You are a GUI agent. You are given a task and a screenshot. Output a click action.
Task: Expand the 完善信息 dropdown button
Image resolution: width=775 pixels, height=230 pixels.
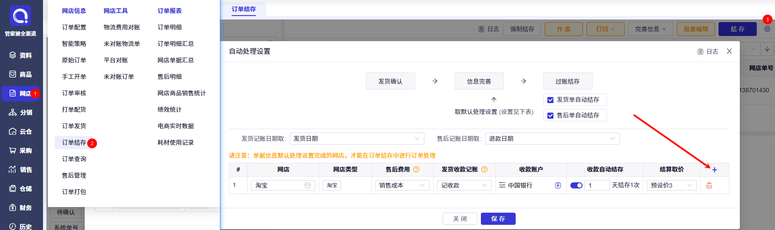650,29
